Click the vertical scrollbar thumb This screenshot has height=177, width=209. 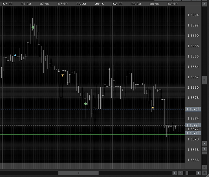tap(204, 80)
